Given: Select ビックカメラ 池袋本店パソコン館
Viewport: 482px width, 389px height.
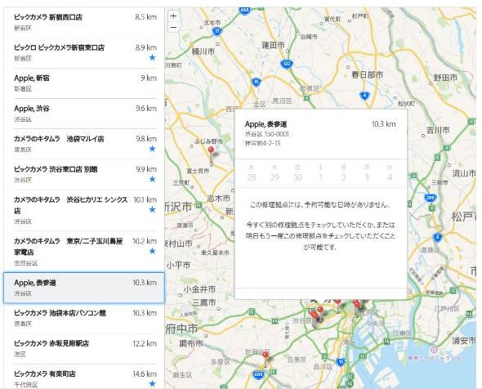Looking at the screenshot, I should tap(85, 318).
